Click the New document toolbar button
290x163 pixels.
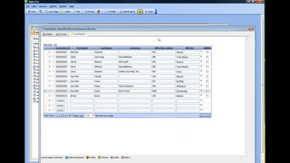coord(77,12)
